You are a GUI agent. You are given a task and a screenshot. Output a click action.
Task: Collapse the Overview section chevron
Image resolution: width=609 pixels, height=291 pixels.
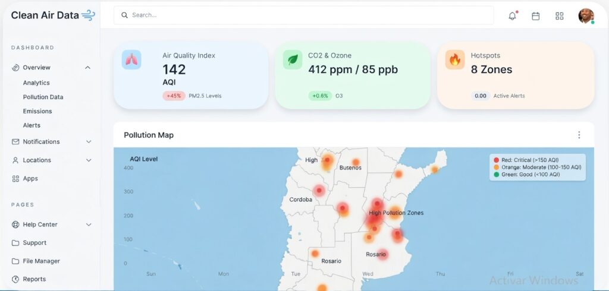[x=88, y=68]
